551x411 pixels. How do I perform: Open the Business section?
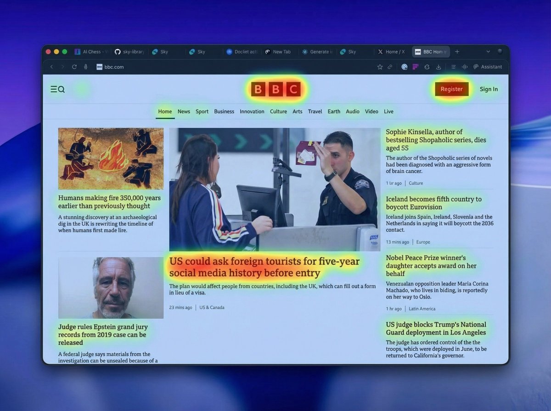(x=224, y=111)
